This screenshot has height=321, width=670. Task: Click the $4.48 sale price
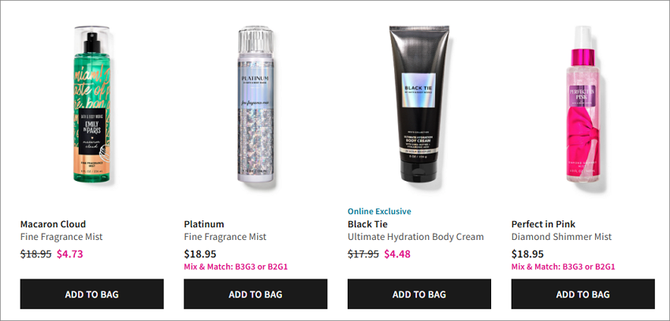tap(397, 254)
